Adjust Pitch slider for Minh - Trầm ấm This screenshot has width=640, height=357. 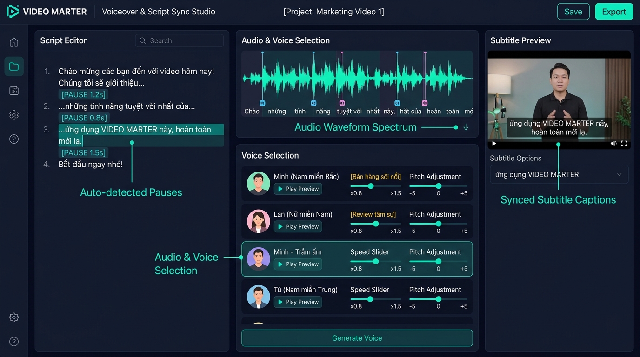pos(438,261)
